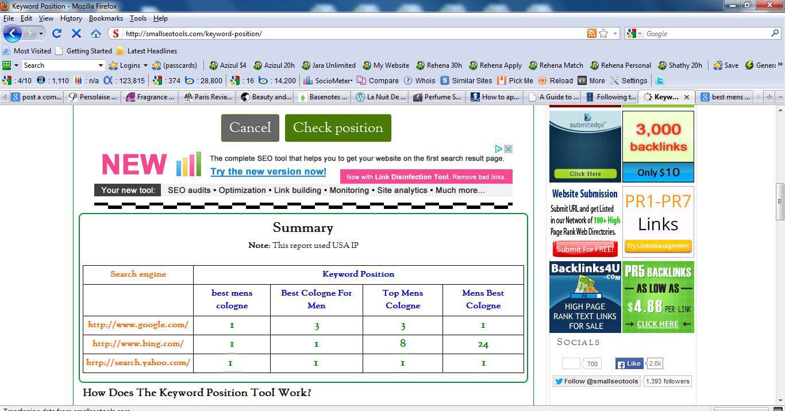Go to the Home page icon
785x411 pixels.
pyautogui.click(x=96, y=33)
